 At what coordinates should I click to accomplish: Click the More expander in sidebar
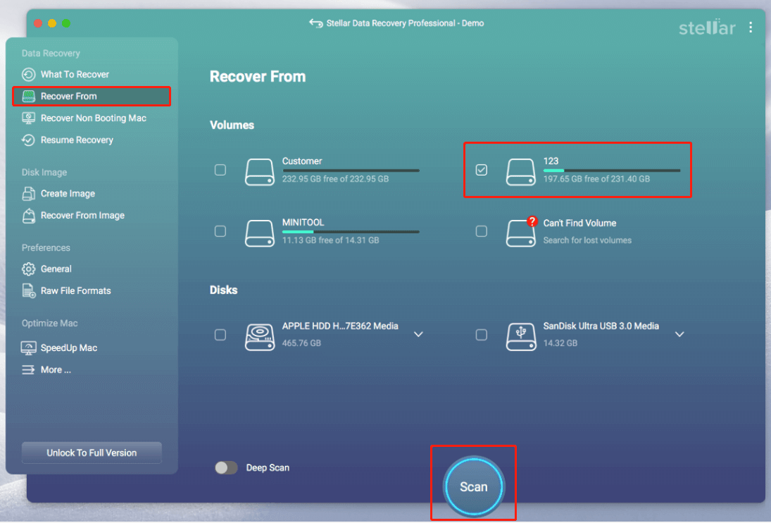click(x=29, y=369)
